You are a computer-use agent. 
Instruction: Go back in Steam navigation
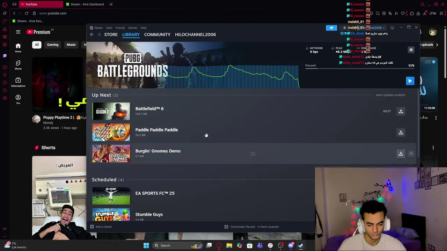pos(91,35)
